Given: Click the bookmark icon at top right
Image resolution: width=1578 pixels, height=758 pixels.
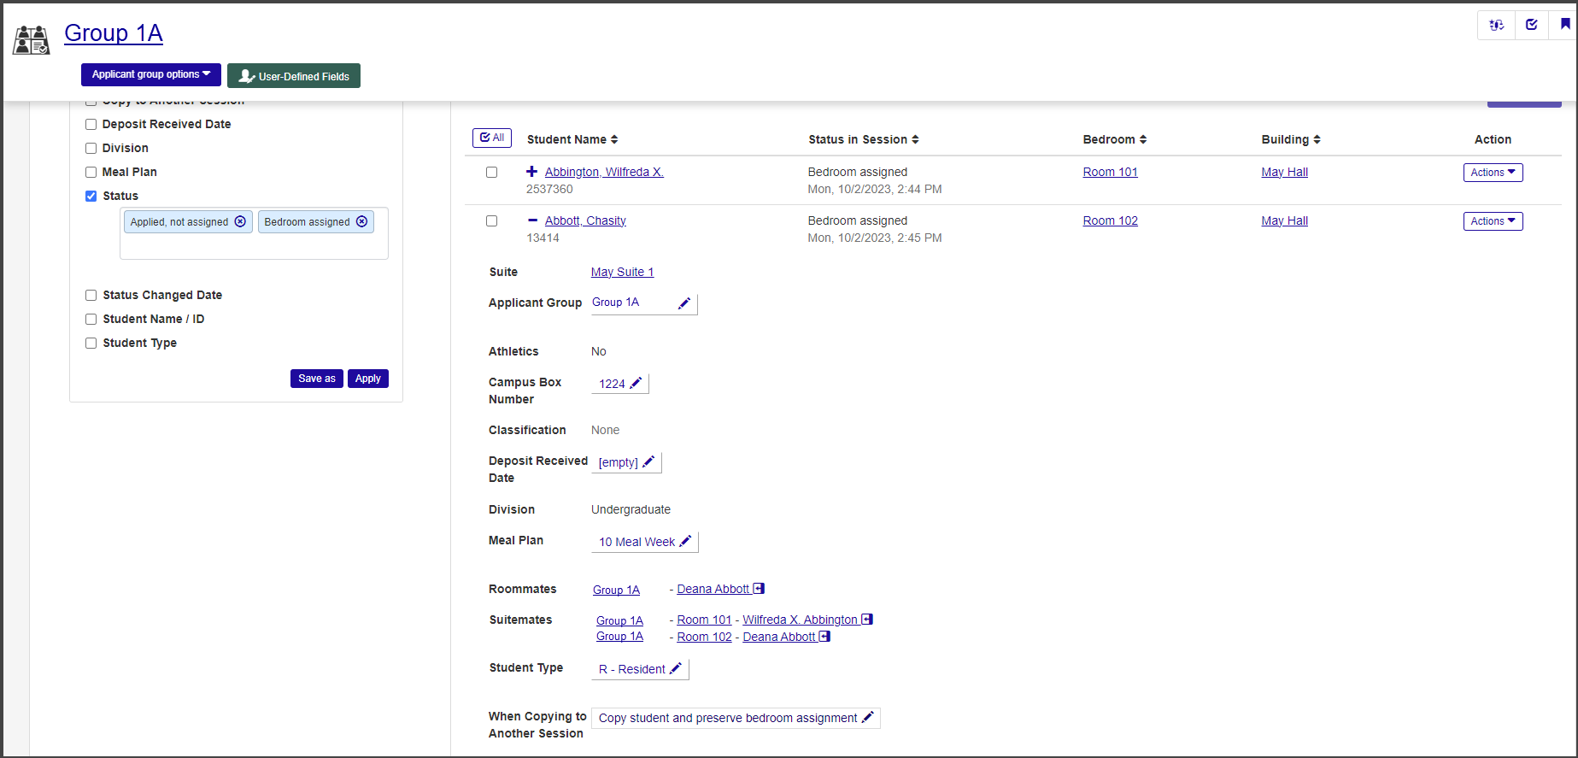Looking at the screenshot, I should [x=1564, y=25].
